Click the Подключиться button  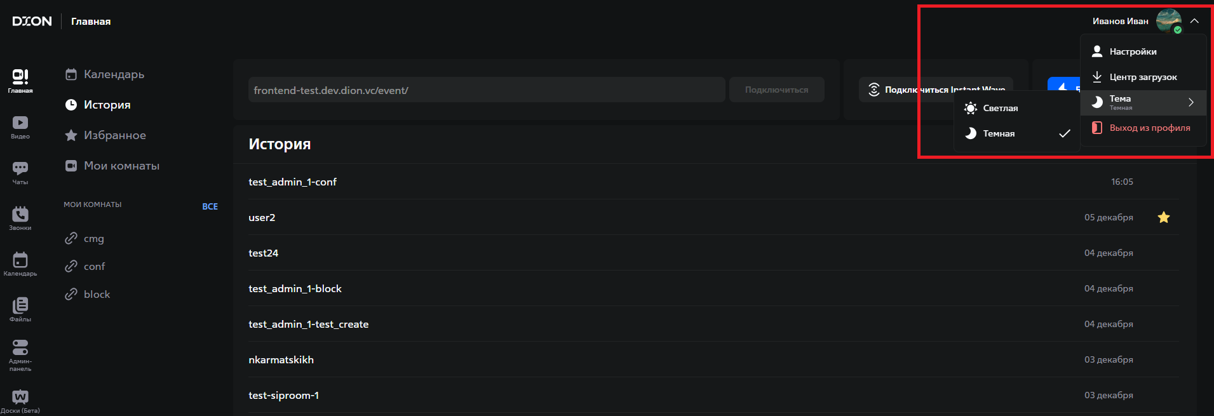(x=776, y=90)
